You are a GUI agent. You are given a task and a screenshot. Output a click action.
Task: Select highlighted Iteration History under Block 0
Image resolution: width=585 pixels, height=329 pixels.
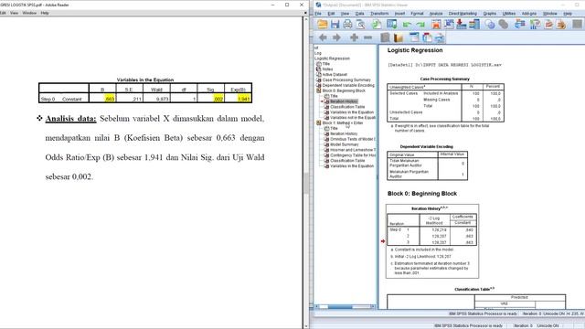pyautogui.click(x=344, y=101)
